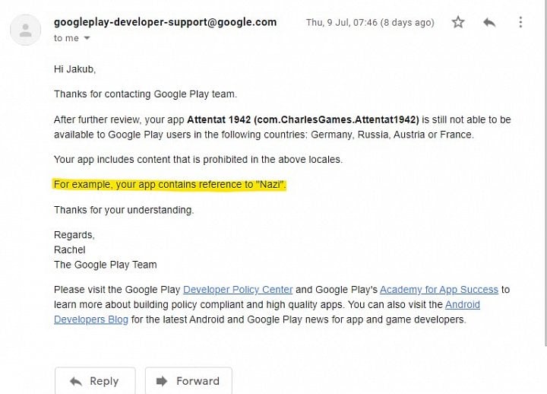The height and width of the screenshot is (394, 547).
Task: Click the "Hi Jakub," greeting line
Action: (76, 69)
